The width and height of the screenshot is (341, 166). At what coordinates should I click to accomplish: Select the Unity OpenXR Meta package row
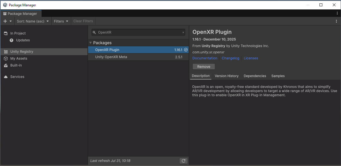(x=138, y=57)
